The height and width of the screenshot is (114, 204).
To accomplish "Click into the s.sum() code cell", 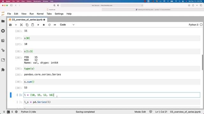I will tap(112, 82).
